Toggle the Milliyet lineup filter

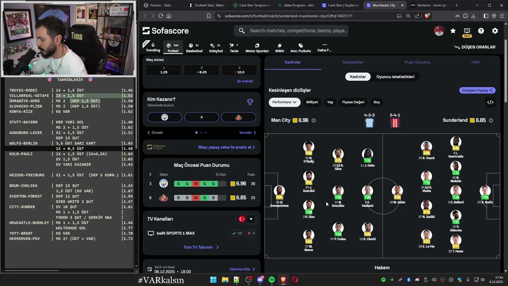[x=312, y=102]
